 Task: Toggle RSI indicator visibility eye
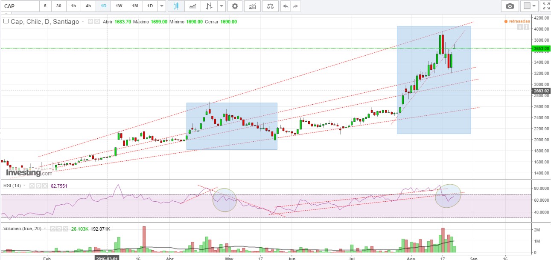coord(32,186)
